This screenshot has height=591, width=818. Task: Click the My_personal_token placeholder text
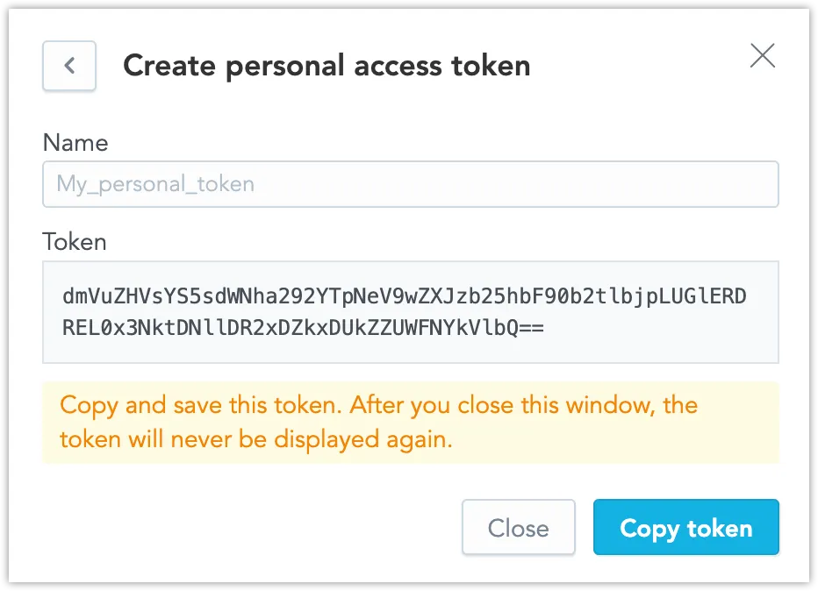coord(155,184)
